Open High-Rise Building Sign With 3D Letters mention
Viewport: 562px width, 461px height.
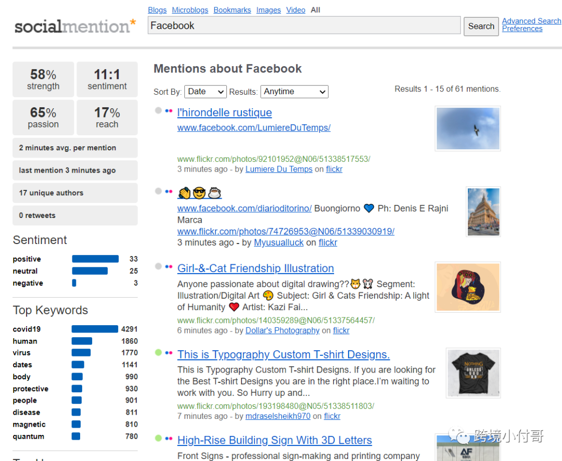pyautogui.click(x=275, y=440)
